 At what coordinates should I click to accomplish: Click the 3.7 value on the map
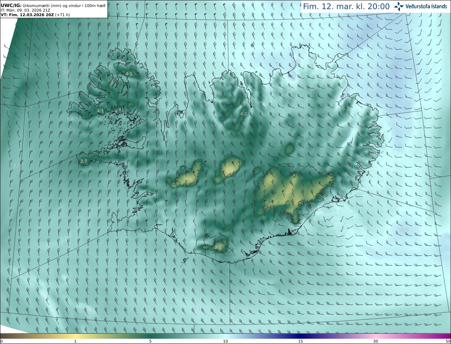pyautogui.click(x=84, y=161)
